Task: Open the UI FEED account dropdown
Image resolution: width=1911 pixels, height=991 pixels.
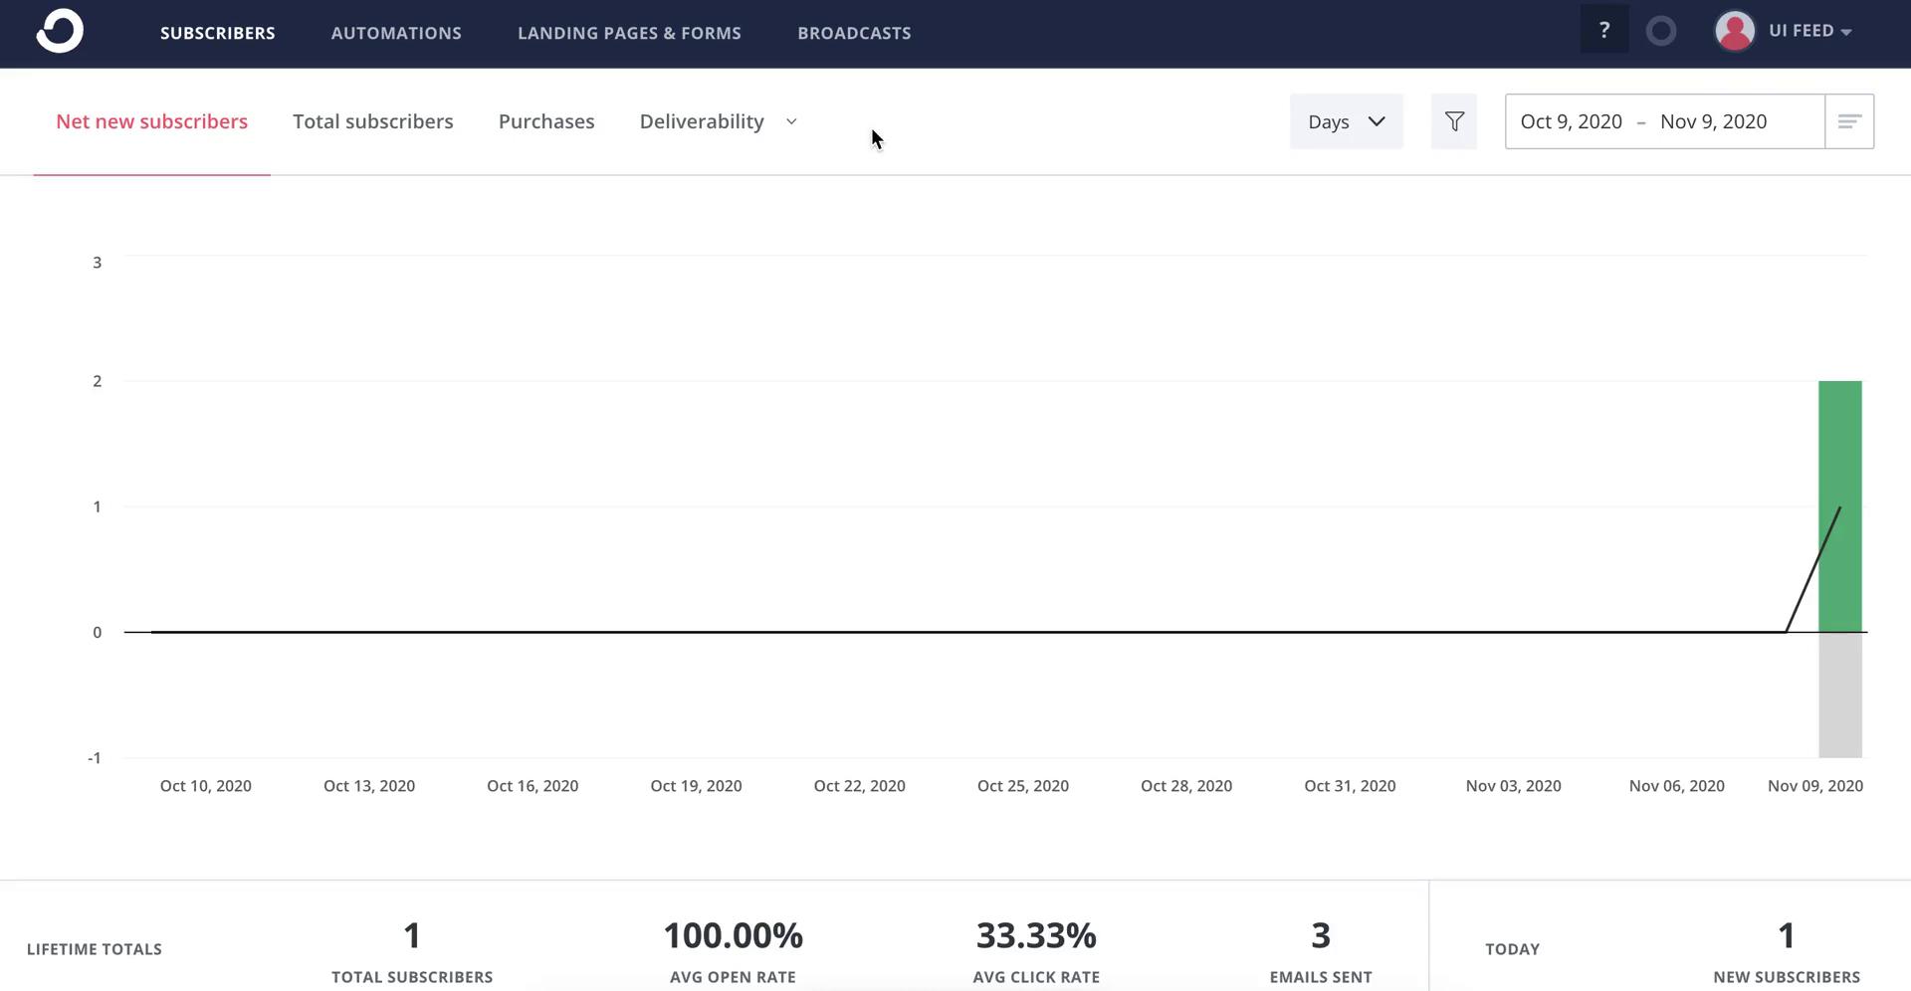Action: click(1809, 31)
